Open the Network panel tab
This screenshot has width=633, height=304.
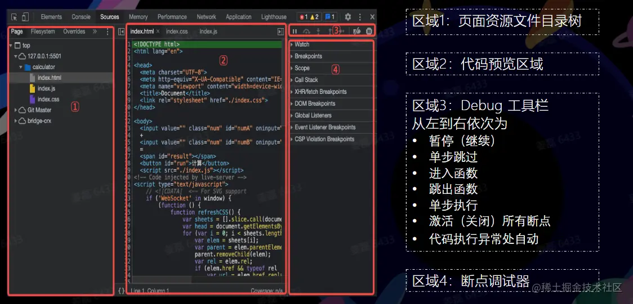point(206,17)
